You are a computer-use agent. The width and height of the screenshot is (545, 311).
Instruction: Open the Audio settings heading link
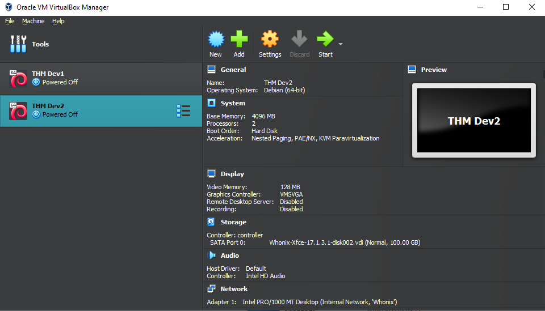230,255
